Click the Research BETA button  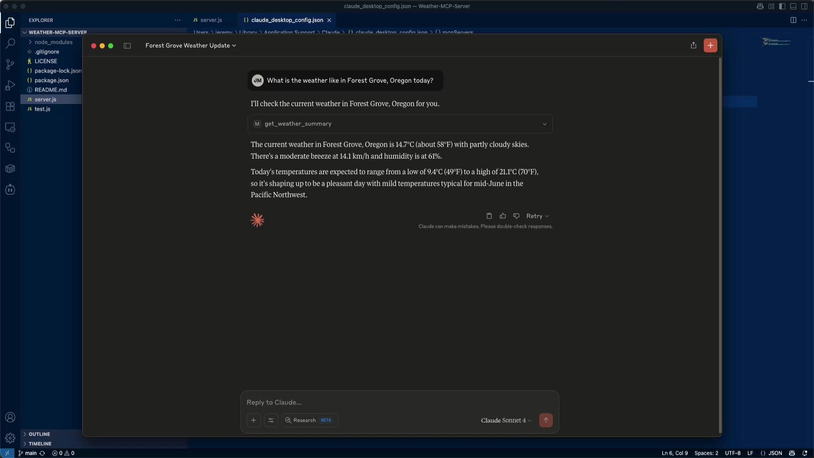pos(309,420)
